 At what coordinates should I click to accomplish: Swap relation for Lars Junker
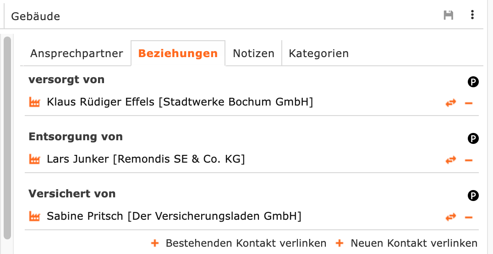451,160
